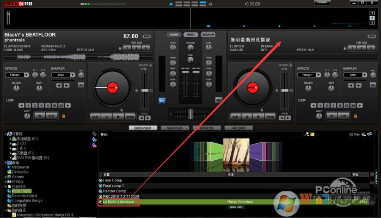Show the SCRATCH center panel
381x218 pixels.
[x=208, y=34]
